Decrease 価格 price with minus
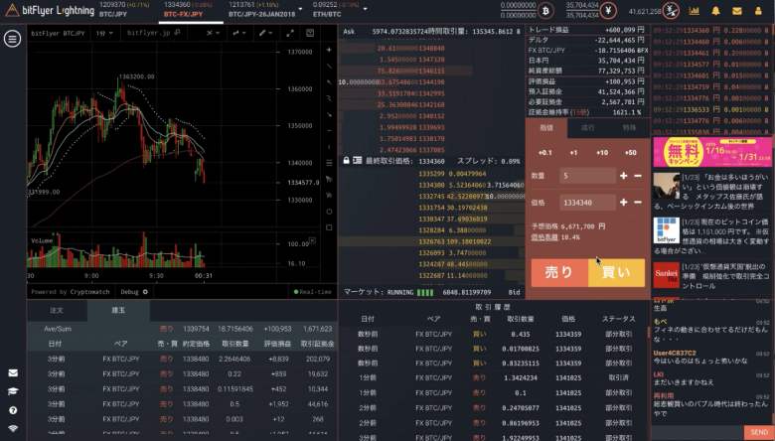Image resolution: width=775 pixels, height=441 pixels. click(x=638, y=202)
